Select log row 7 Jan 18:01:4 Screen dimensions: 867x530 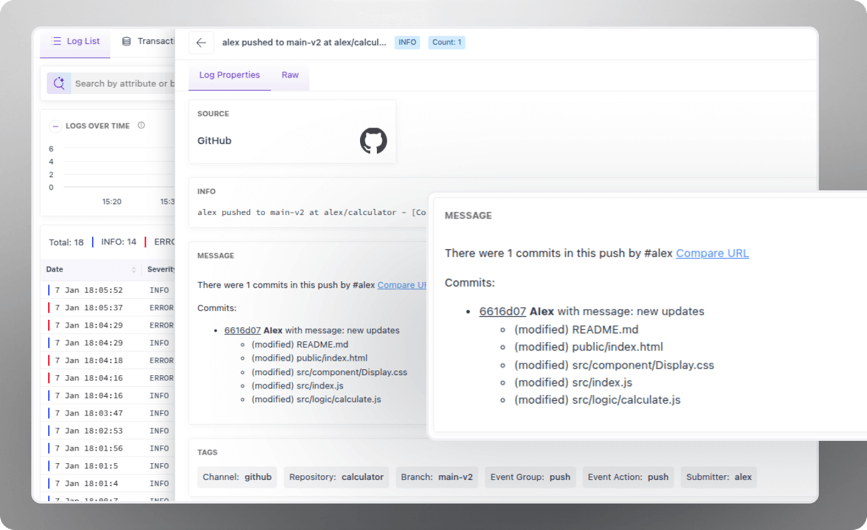pos(108,483)
